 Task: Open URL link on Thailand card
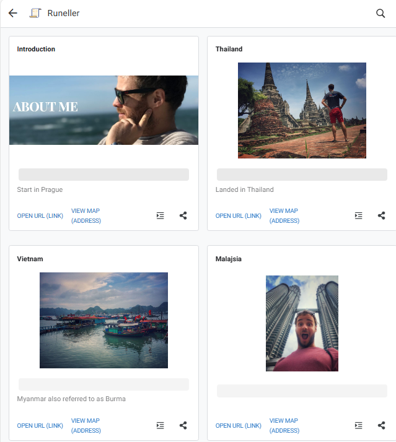pyautogui.click(x=239, y=216)
